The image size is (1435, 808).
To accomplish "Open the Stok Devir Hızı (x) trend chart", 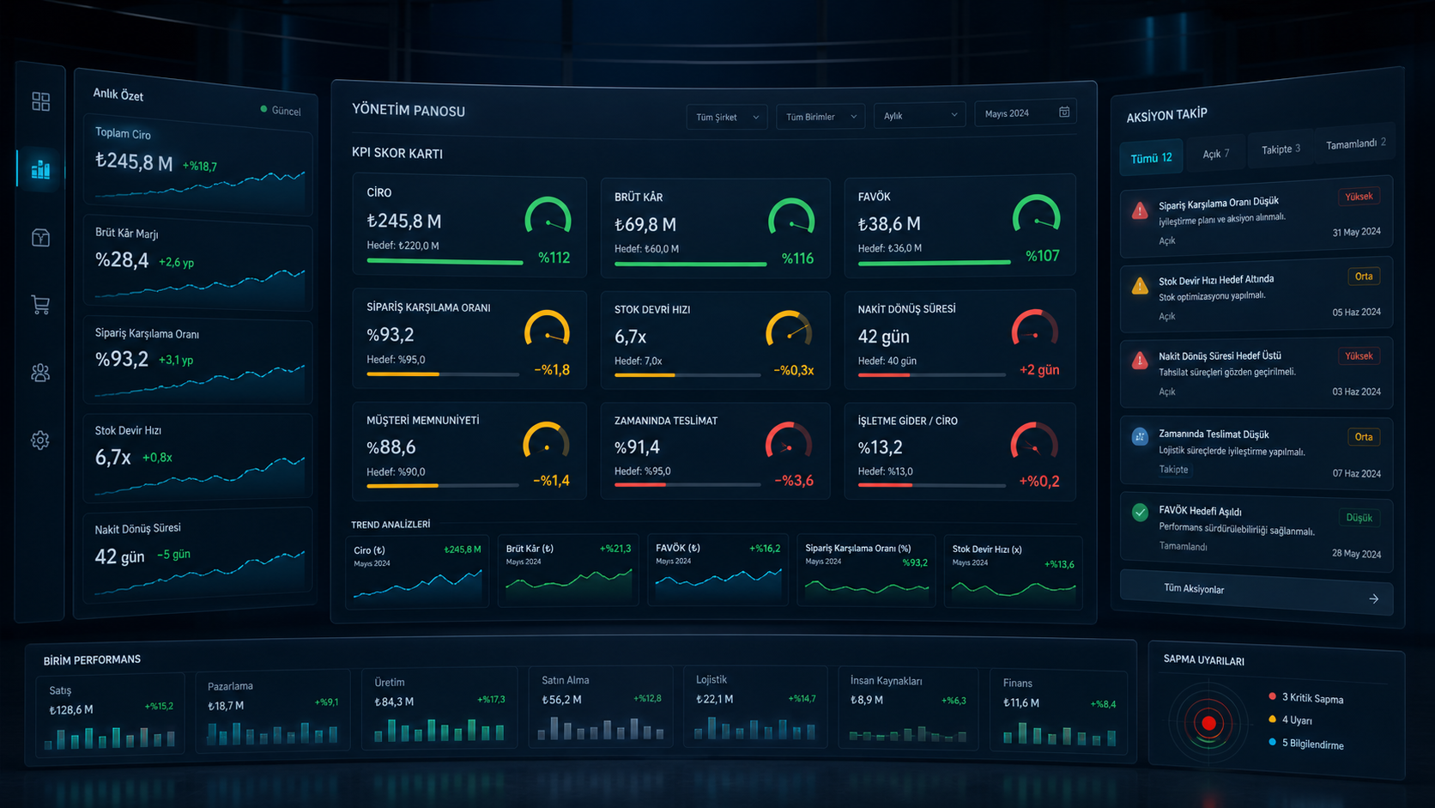I will (x=1013, y=572).
